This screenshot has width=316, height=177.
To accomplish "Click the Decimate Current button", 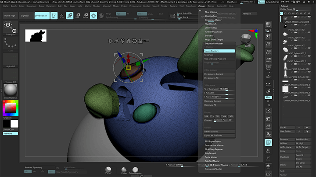I will tap(219, 101).
